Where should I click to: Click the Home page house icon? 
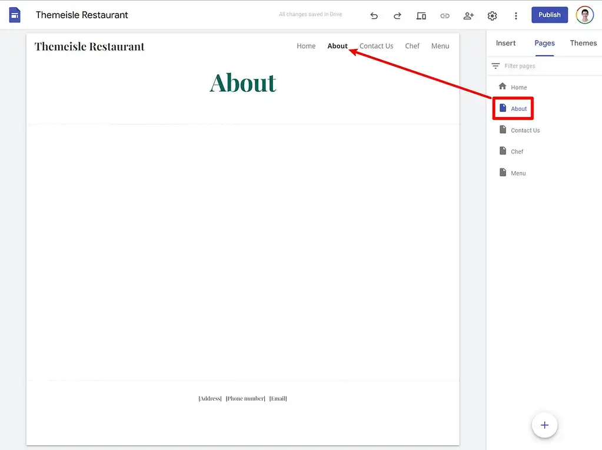tap(502, 86)
